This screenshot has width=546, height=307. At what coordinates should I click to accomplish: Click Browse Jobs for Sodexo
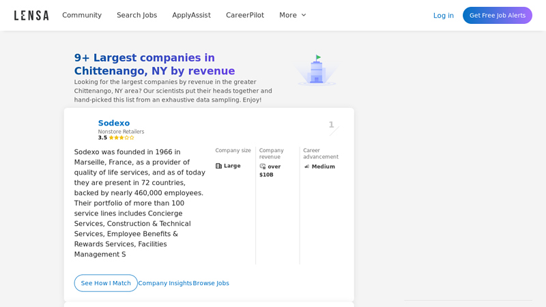(211, 283)
